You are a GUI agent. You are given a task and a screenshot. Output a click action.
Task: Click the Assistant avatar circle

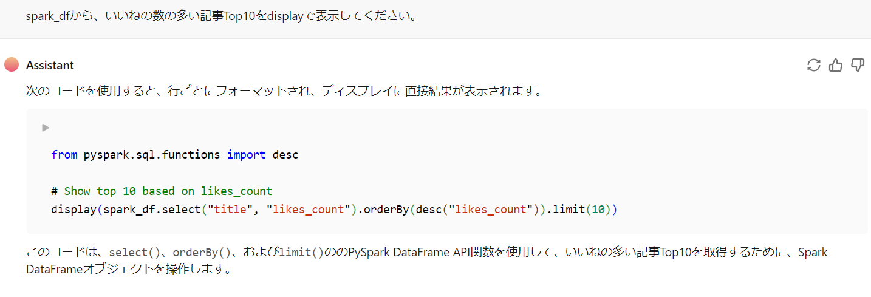click(12, 64)
